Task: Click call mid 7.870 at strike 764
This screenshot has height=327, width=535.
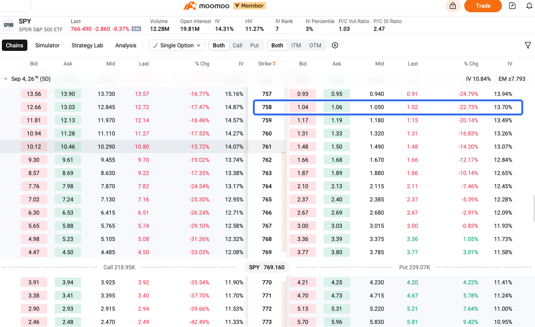Action: coord(108,186)
